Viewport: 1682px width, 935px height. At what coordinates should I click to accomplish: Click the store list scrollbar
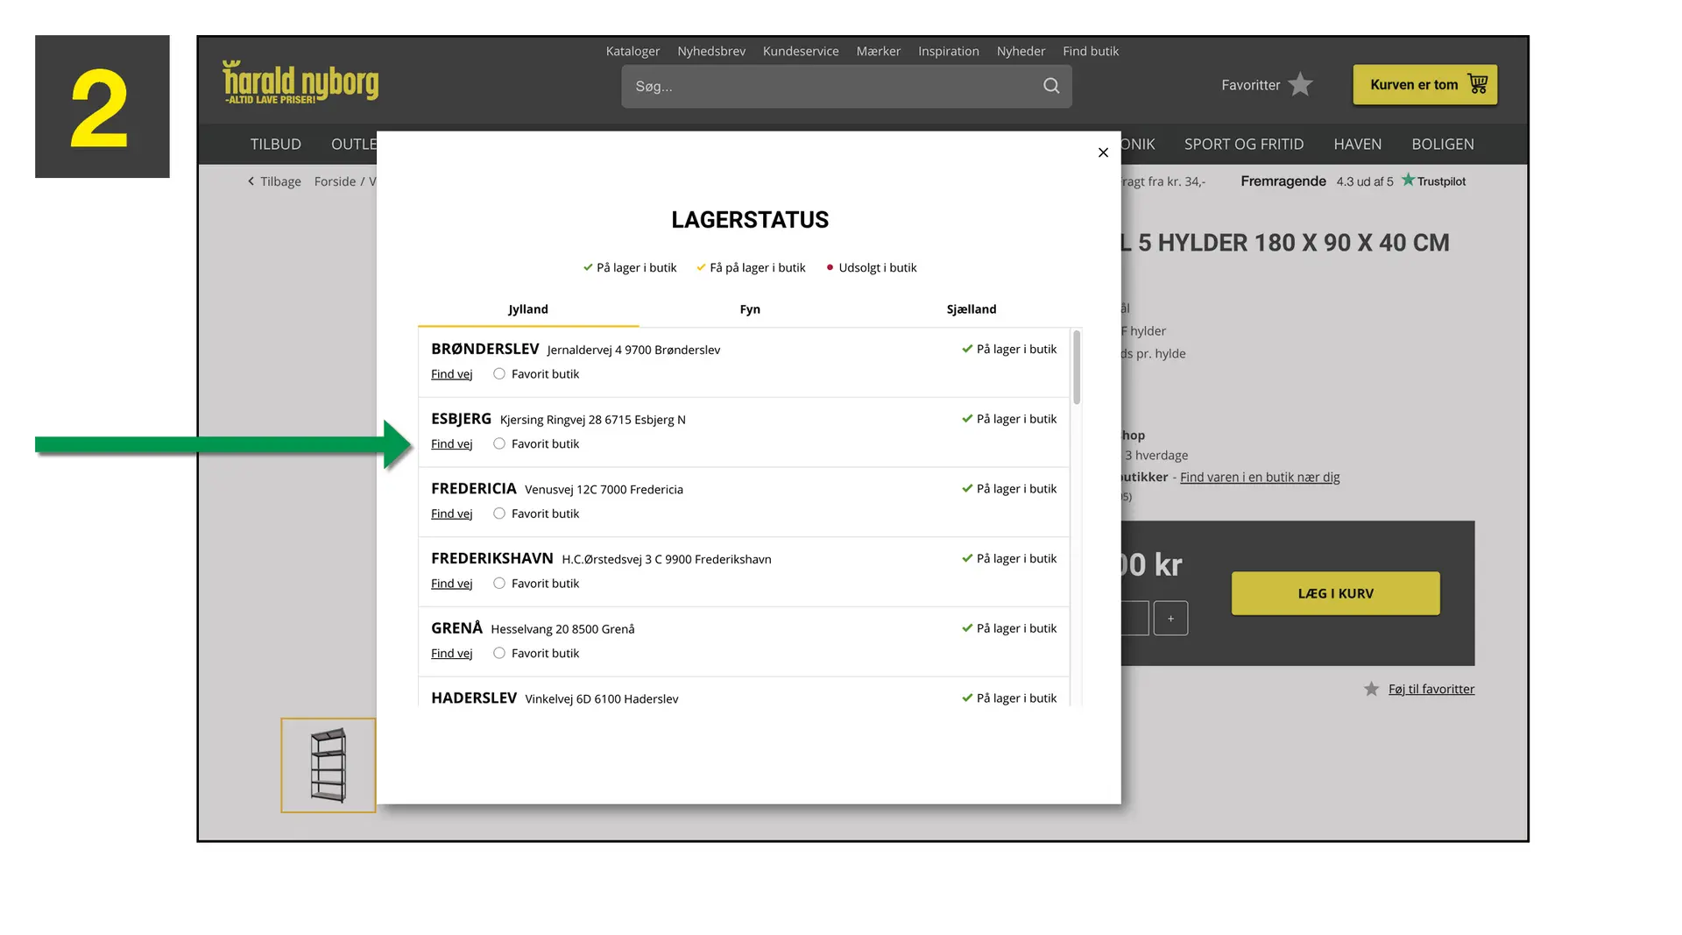(1077, 368)
